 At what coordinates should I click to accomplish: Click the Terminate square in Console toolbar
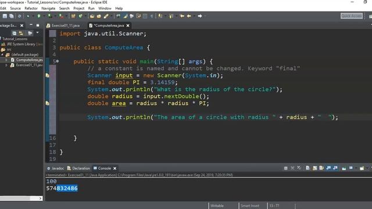(285, 168)
